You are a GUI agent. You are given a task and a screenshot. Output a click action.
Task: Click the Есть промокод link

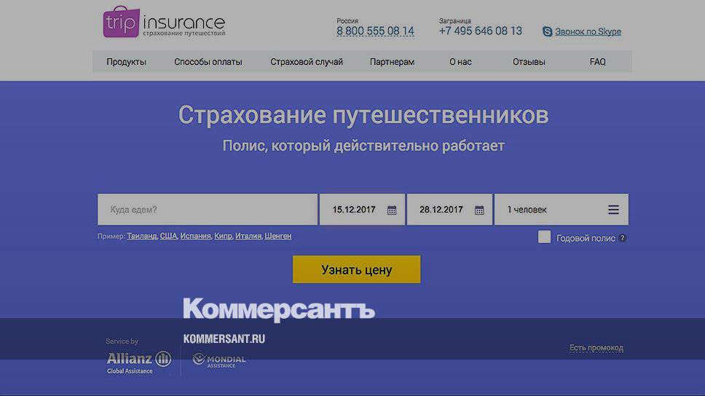(x=596, y=348)
